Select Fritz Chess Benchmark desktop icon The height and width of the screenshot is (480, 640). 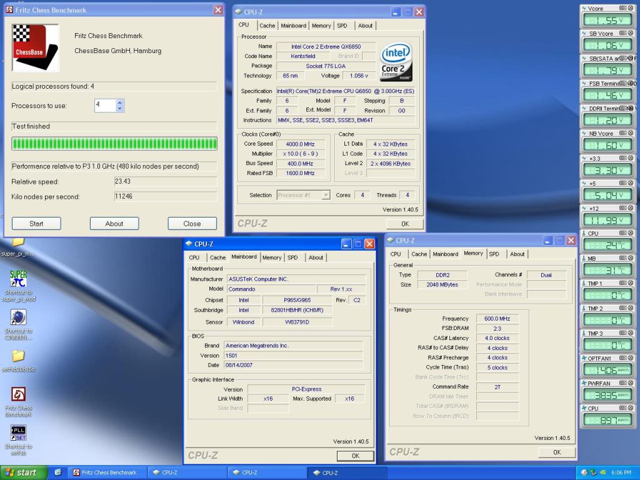[18, 402]
